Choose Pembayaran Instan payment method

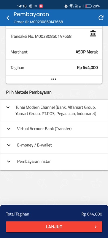(54, 162)
